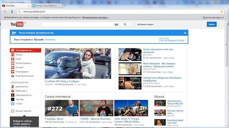Close the YouTube browser tab
This screenshot has height=128, width=229.
29,6
